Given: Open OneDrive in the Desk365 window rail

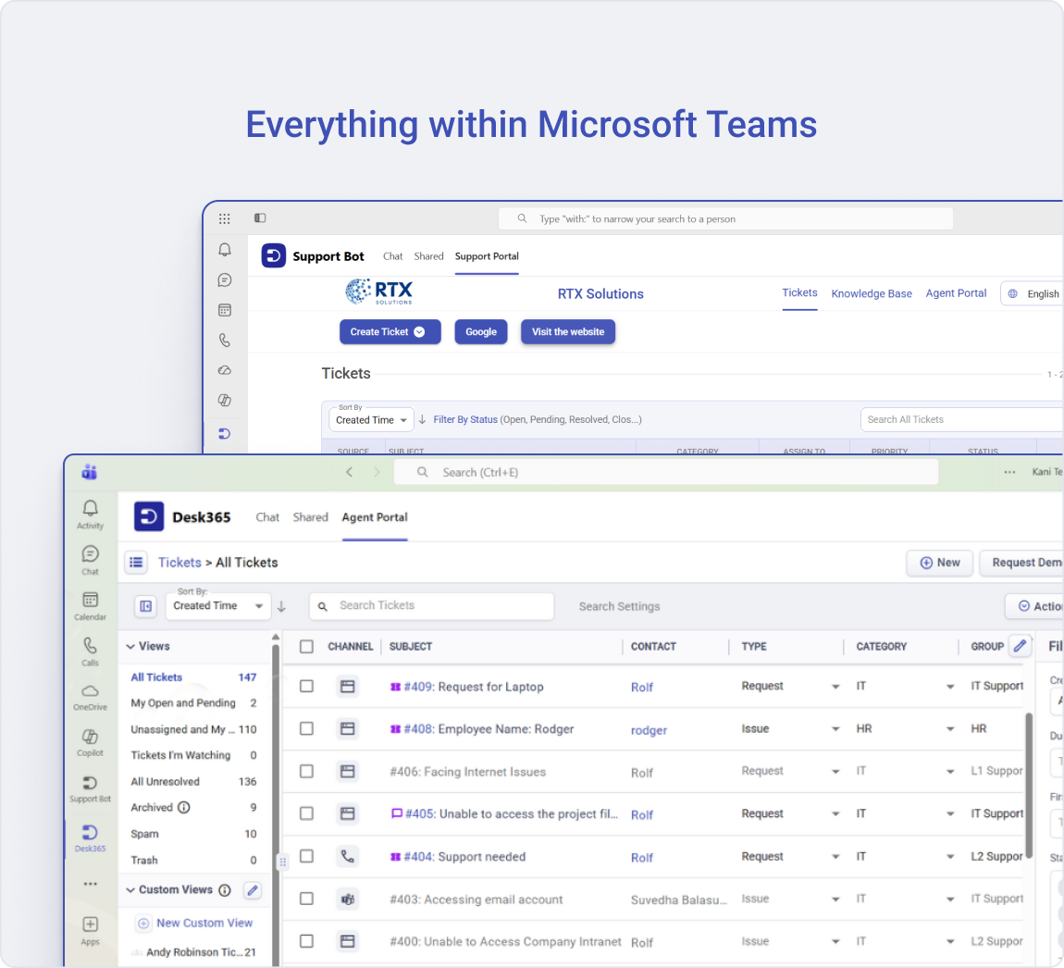Looking at the screenshot, I should click(91, 697).
